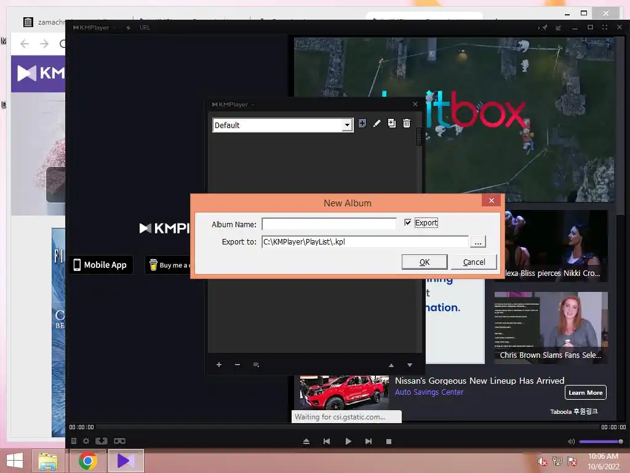
Task: Pin KMPlayer window on top
Action: click(543, 27)
